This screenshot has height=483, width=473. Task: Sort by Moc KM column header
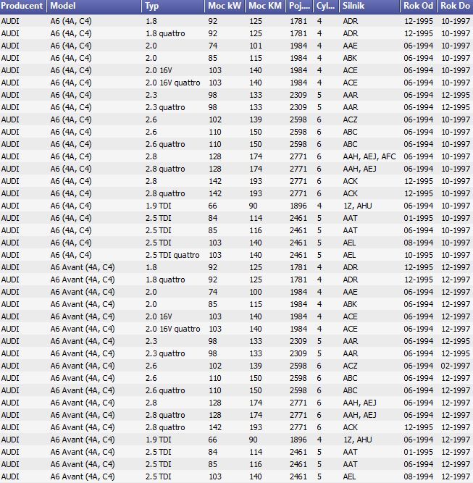coord(265,7)
